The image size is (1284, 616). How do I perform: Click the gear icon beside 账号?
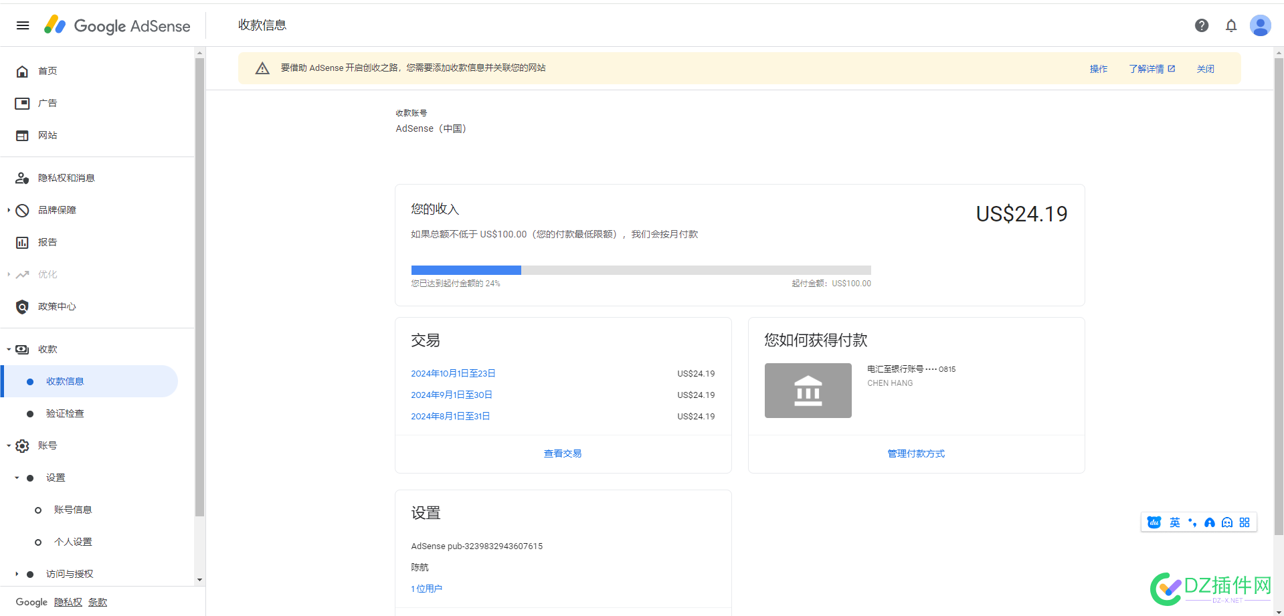coord(22,445)
